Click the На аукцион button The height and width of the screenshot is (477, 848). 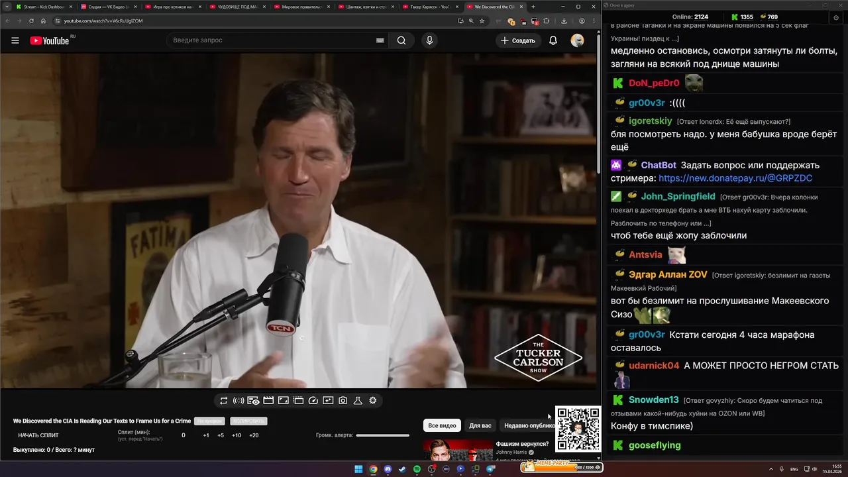[209, 421]
